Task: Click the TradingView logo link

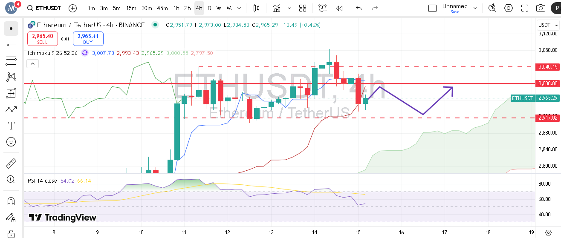Action: (x=62, y=218)
